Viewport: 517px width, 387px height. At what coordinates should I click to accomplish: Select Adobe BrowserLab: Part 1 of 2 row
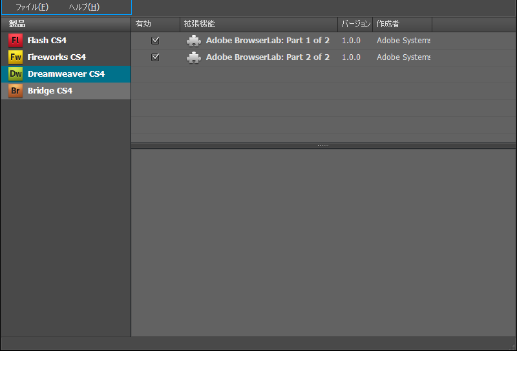click(324, 41)
